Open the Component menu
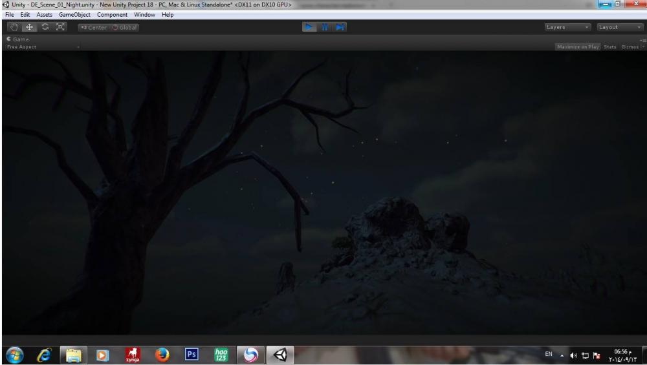 pyautogui.click(x=112, y=14)
